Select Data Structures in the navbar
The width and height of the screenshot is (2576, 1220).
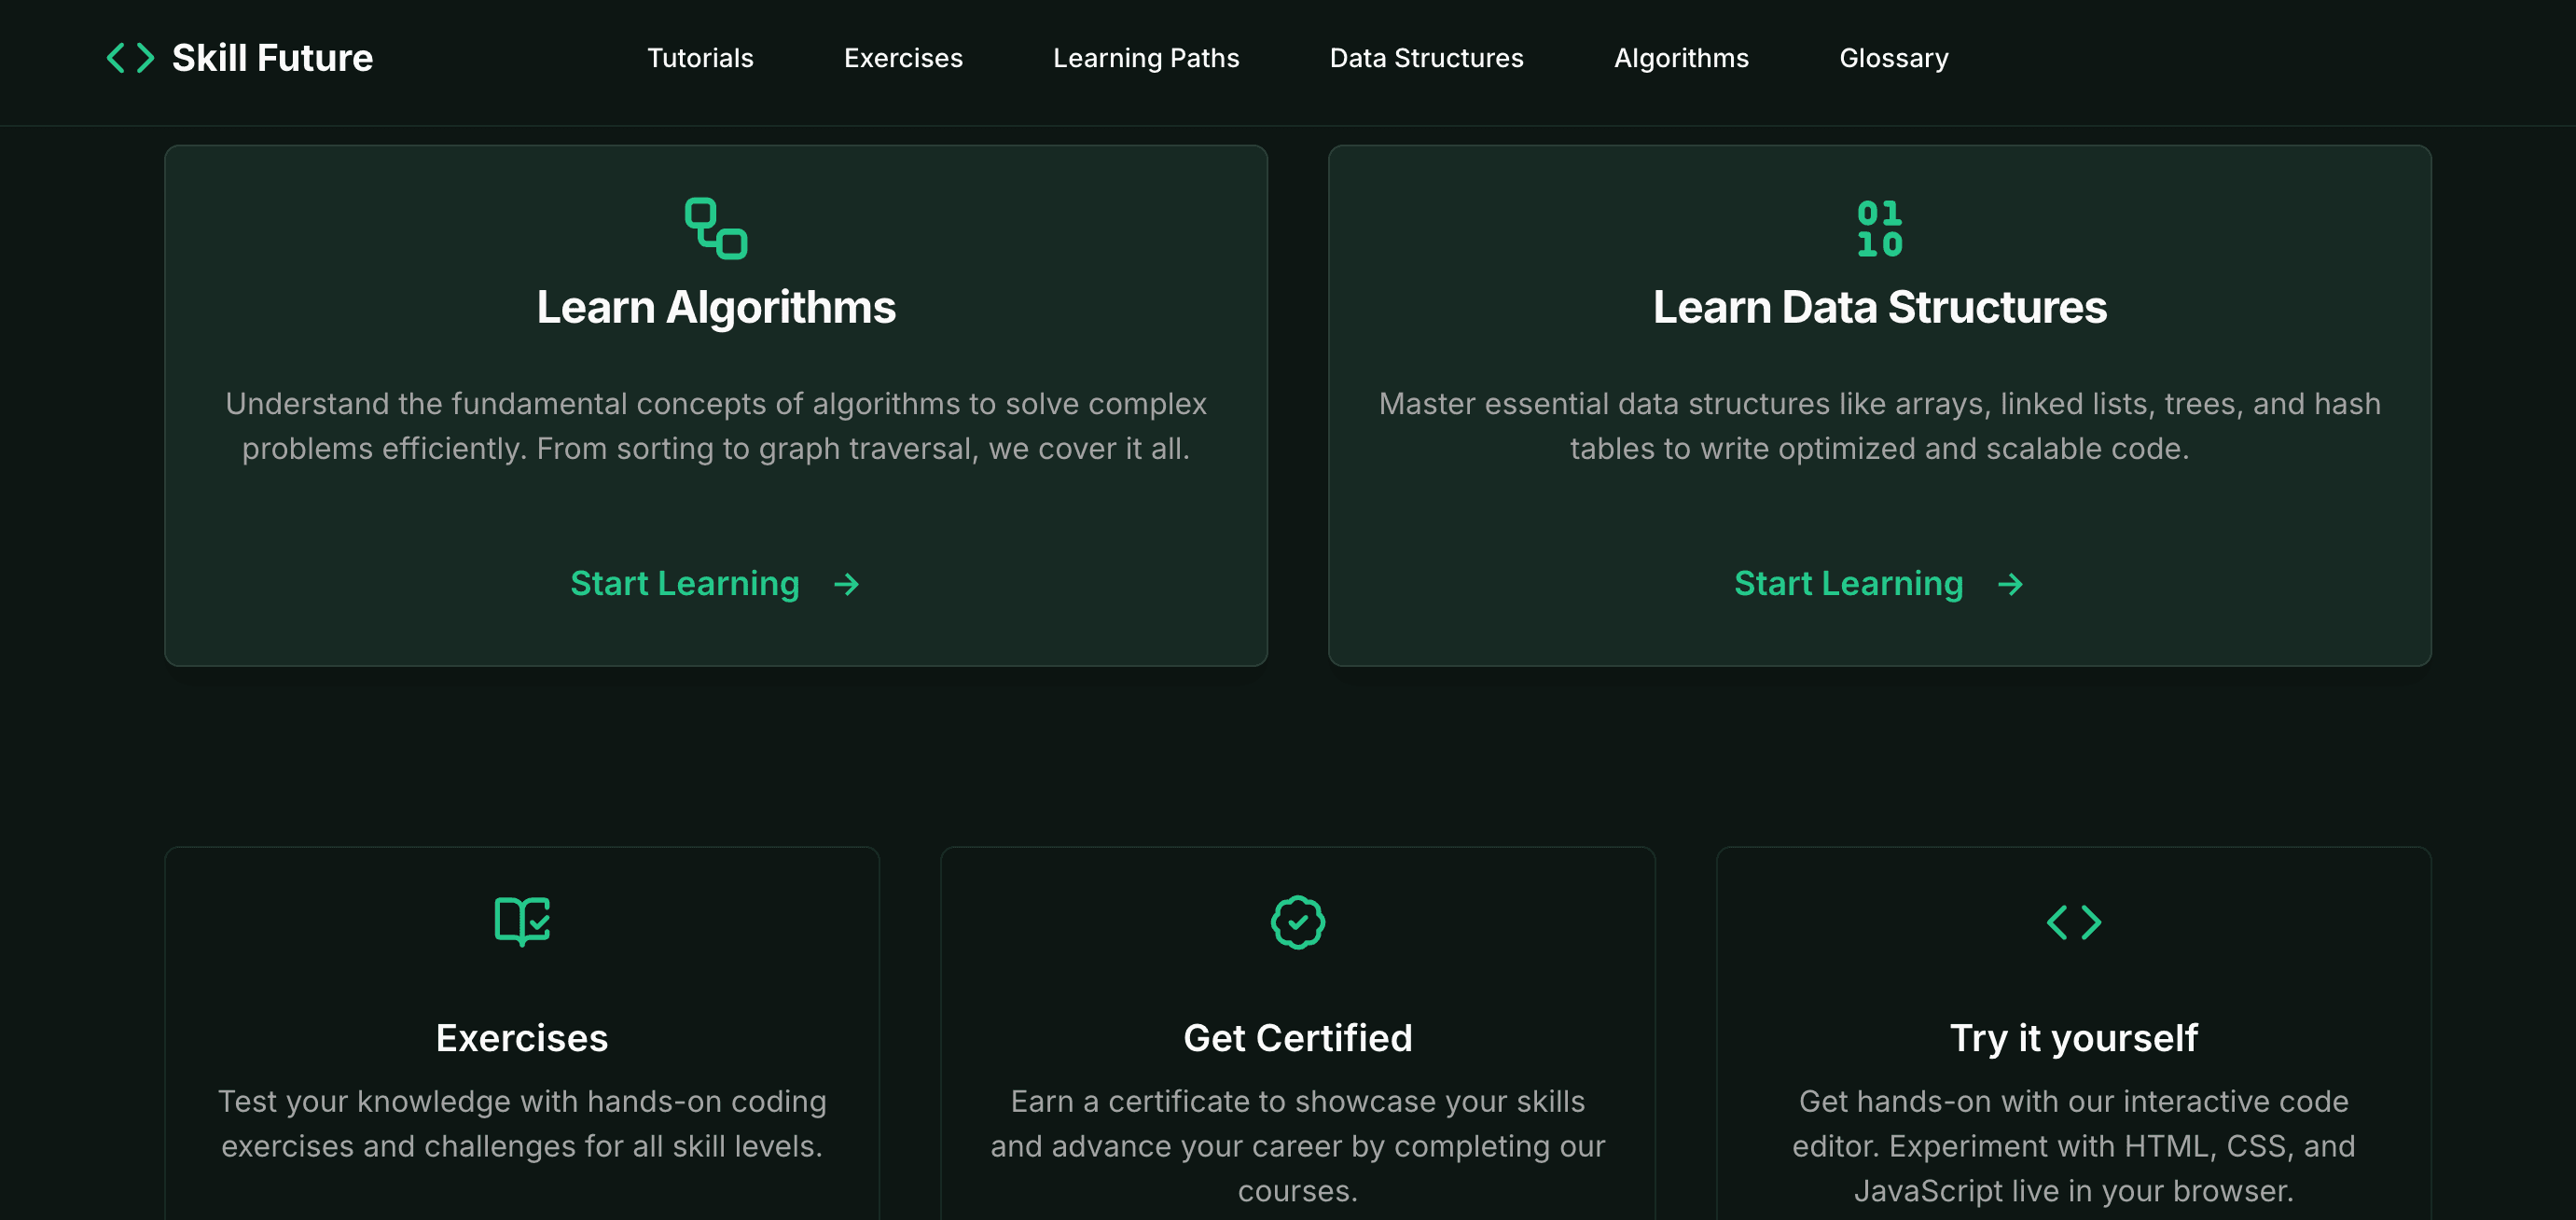pos(1426,58)
